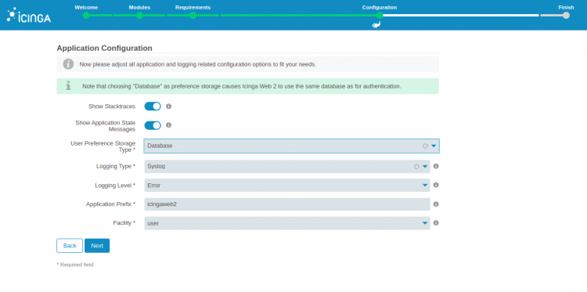The image size is (587, 292).
Task: Click the Icinga logo
Action: (29, 16)
